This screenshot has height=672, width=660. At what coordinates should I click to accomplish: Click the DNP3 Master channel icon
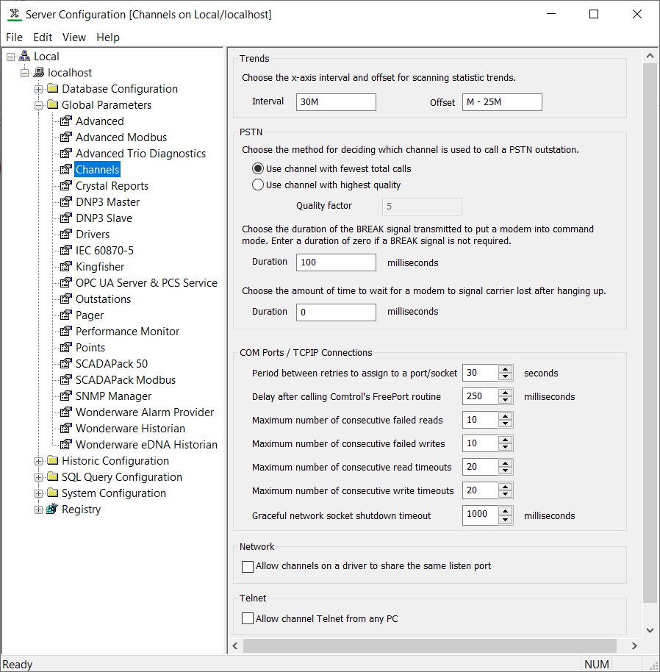[x=67, y=201]
